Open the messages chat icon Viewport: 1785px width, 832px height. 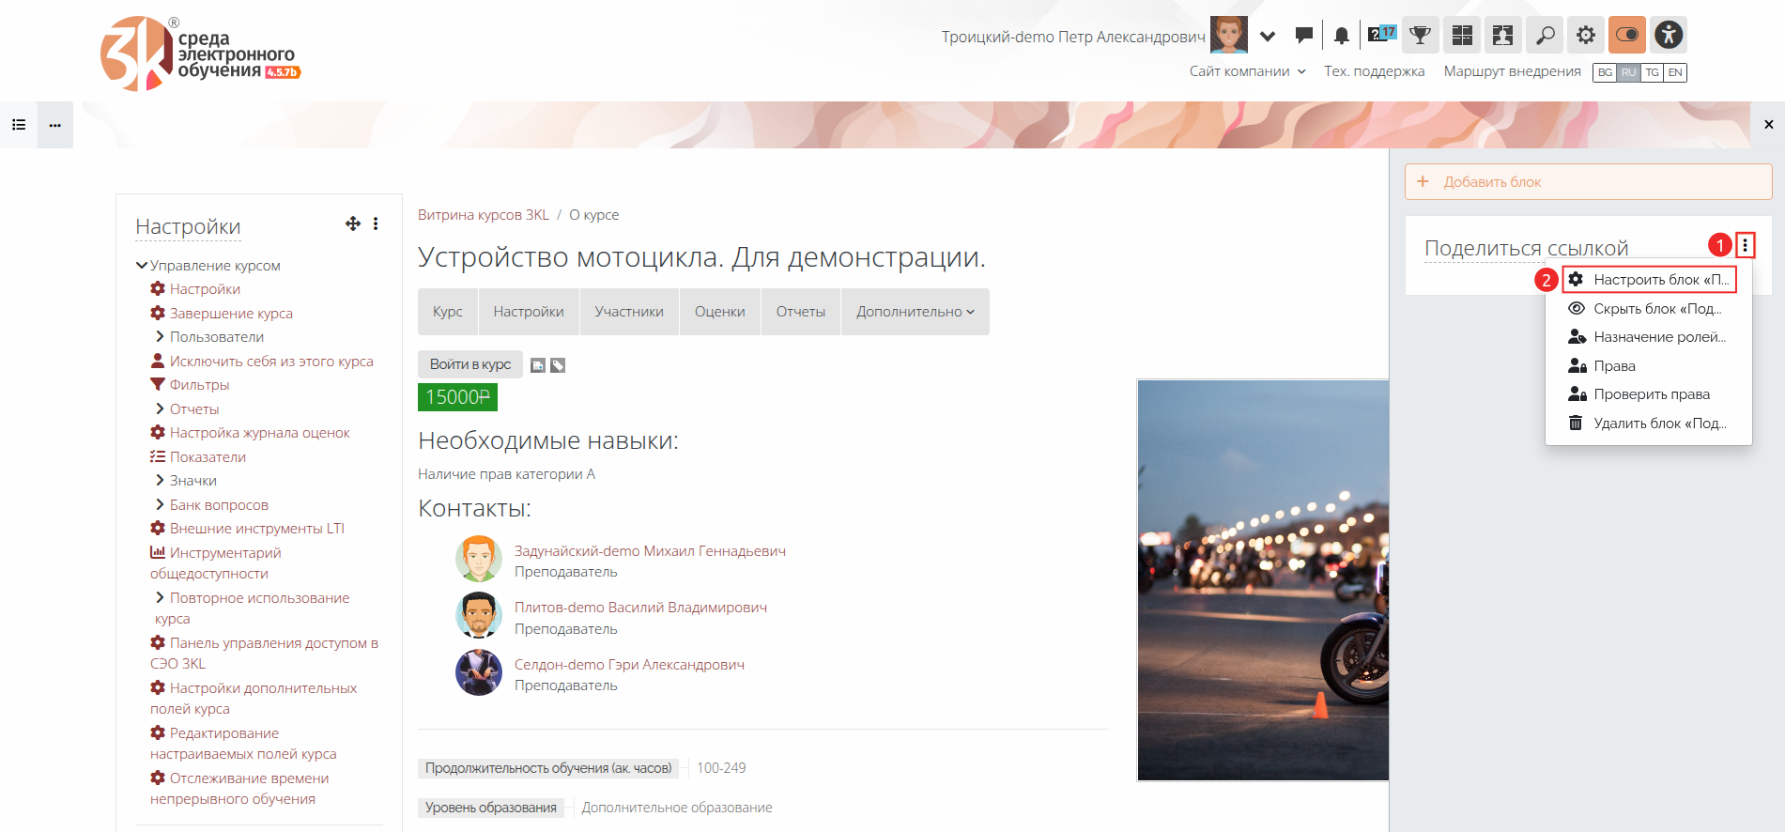pos(1303,36)
